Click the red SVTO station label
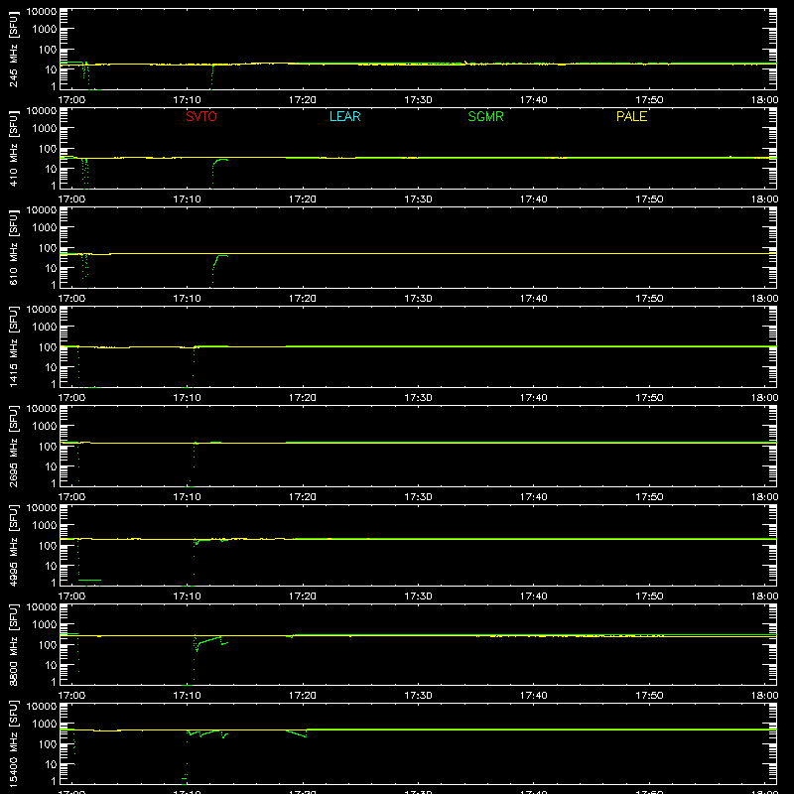 (201, 116)
